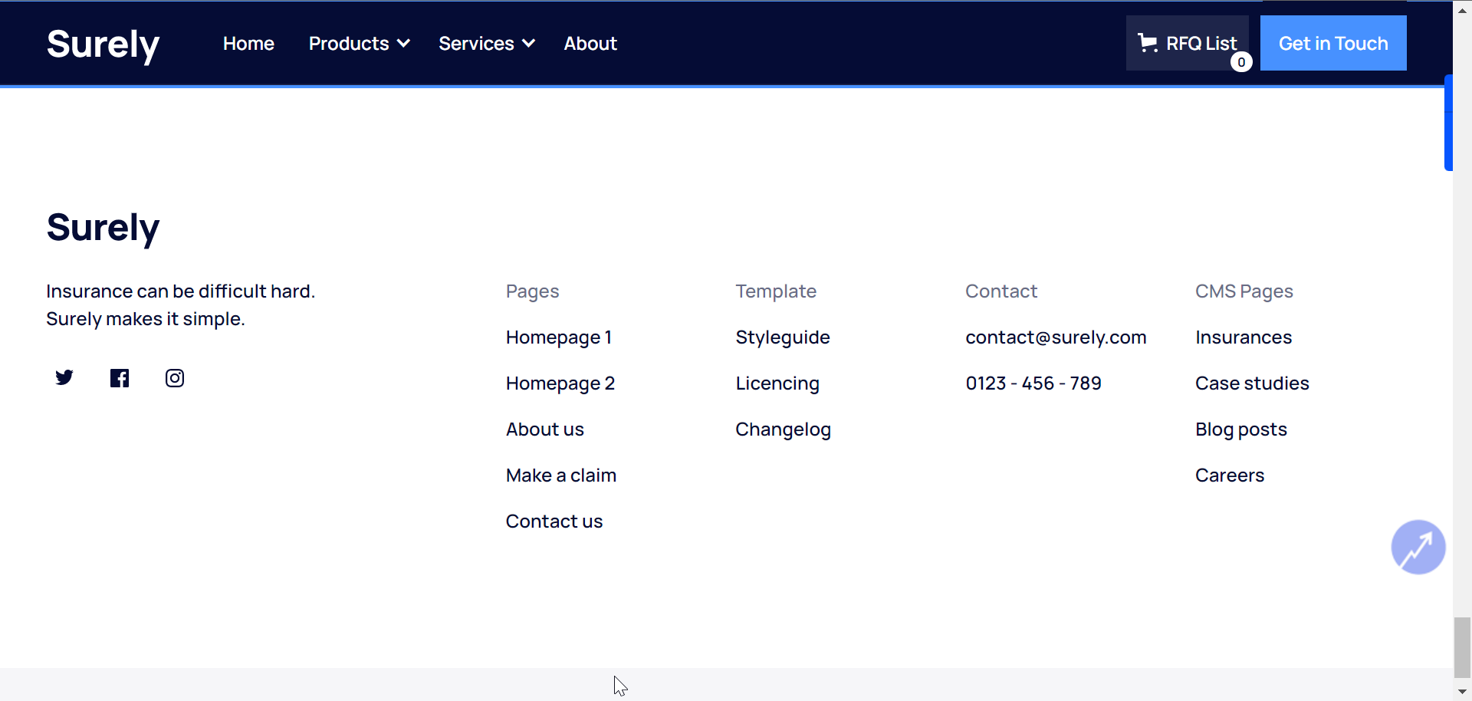Click the "Template" footer column heading
This screenshot has width=1472, height=701.
point(776,291)
